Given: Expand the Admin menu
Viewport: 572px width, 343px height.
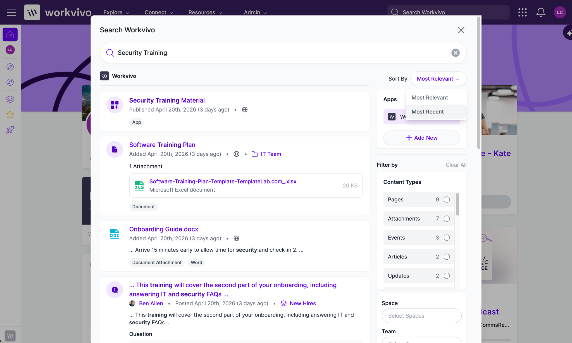Looking at the screenshot, I should coord(256,12).
